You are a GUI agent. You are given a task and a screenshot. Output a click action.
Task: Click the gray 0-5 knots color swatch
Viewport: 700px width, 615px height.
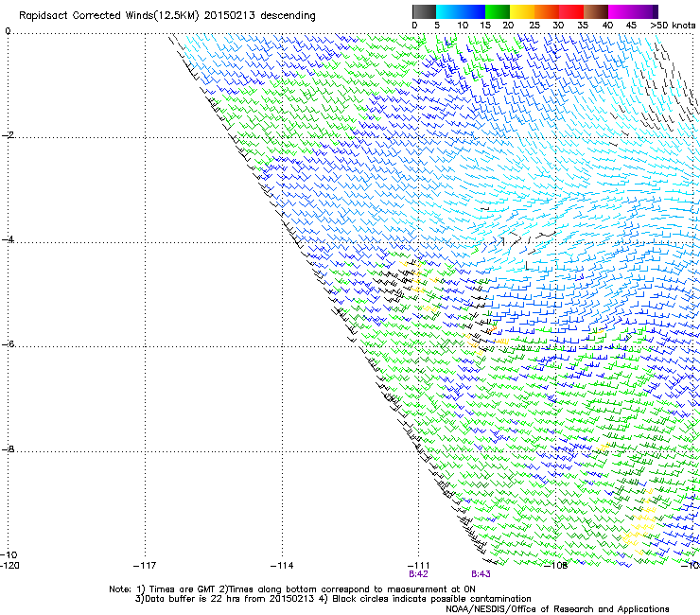click(424, 11)
